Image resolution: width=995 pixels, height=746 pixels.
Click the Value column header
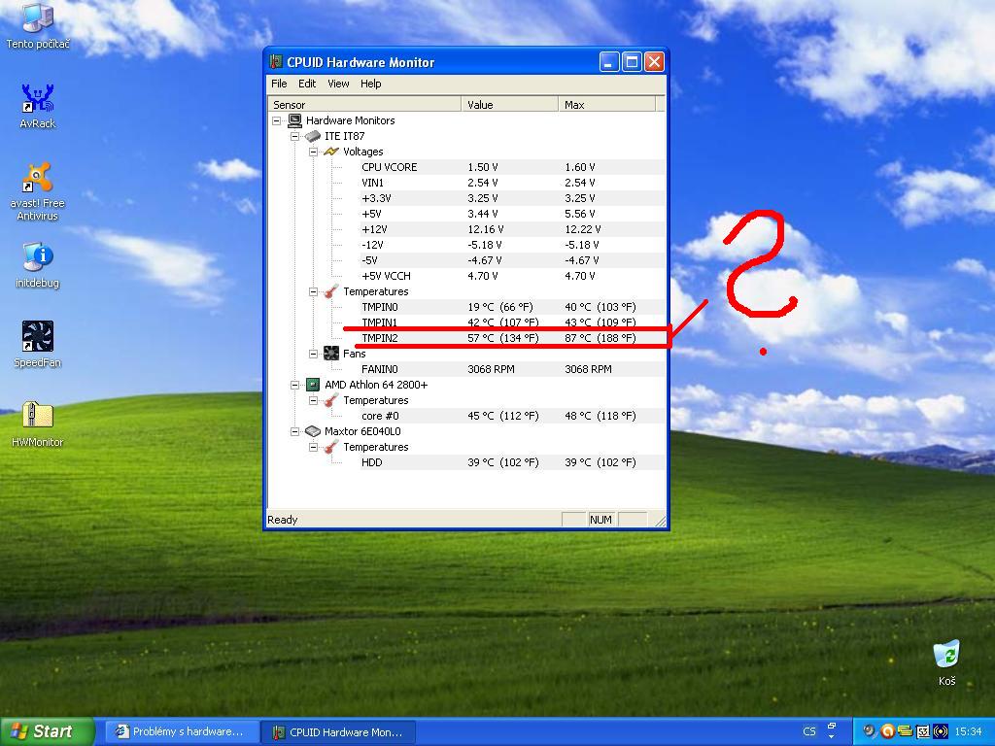(x=509, y=105)
